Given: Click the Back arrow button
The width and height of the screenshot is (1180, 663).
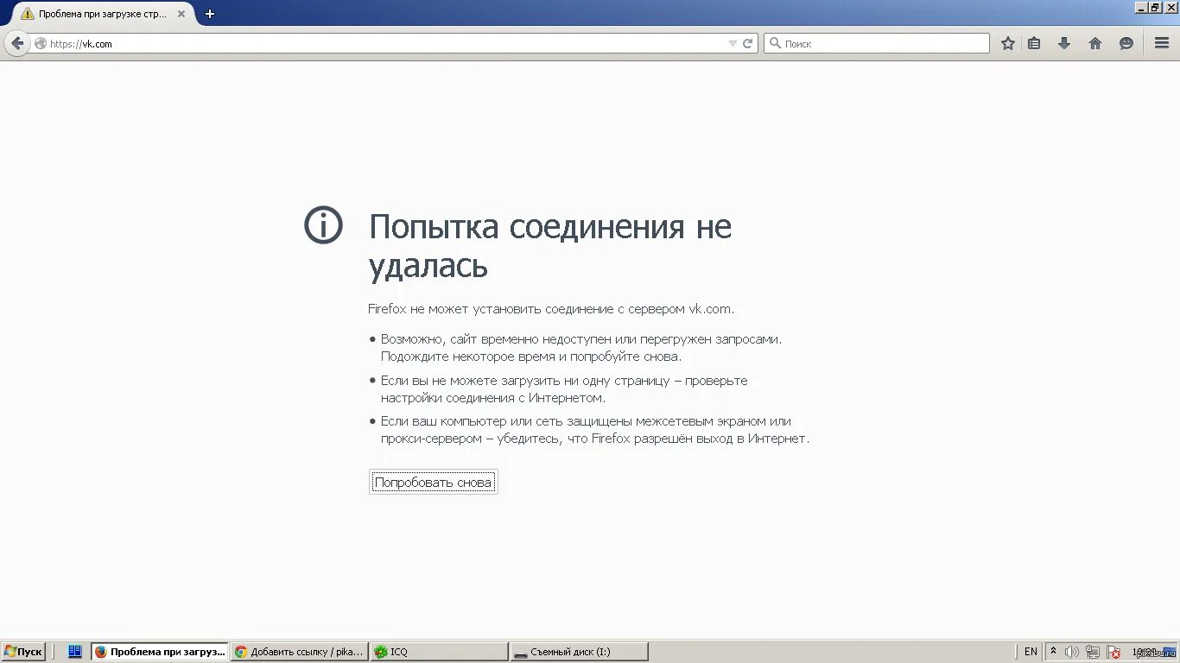Looking at the screenshot, I should [x=17, y=43].
